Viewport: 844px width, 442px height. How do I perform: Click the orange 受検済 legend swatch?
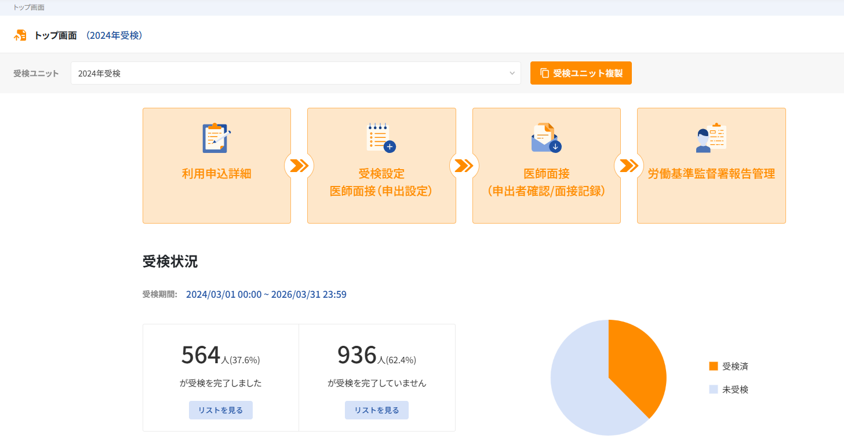pos(714,366)
